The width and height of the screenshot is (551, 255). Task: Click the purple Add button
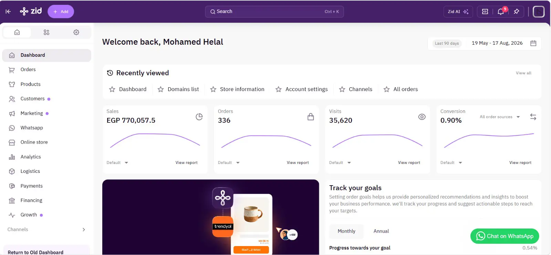click(x=61, y=12)
